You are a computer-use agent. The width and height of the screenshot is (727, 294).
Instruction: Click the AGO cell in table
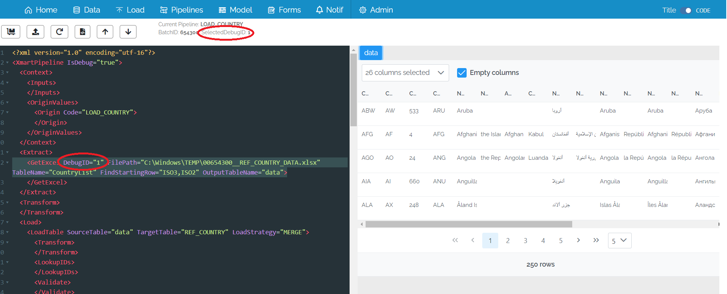click(368, 158)
